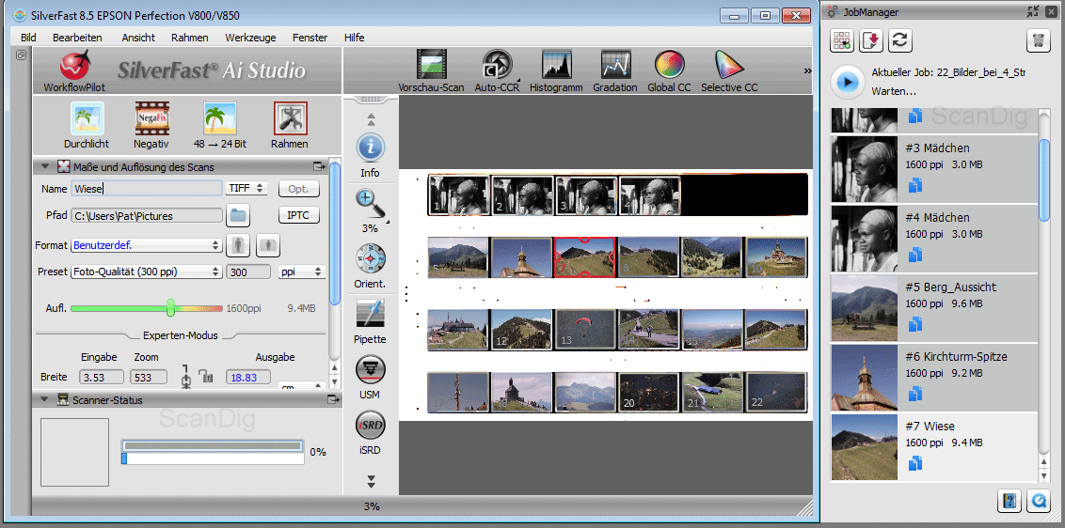The width and height of the screenshot is (1065, 528).
Task: Start a Vorschau-Scan
Action: click(x=431, y=66)
